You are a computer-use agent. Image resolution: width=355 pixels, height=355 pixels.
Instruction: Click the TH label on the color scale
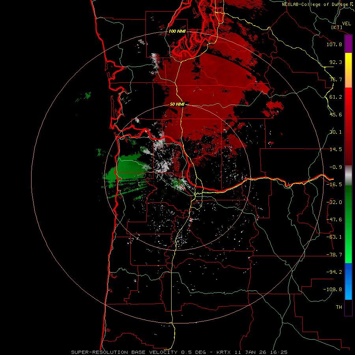[x=339, y=307]
